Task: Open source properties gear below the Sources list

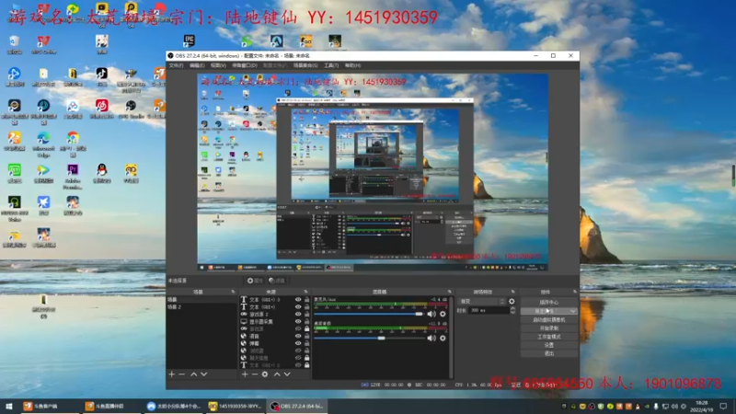Action: point(265,374)
